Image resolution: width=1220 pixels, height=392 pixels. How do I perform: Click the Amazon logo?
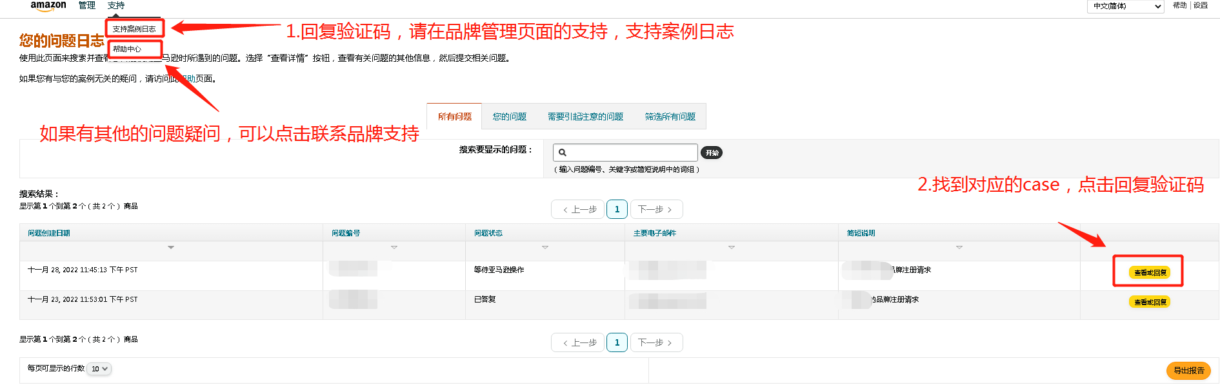coord(48,6)
